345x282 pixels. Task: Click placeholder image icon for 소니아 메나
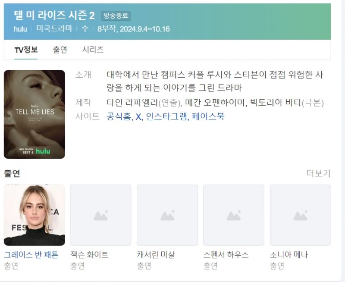pos(300,215)
